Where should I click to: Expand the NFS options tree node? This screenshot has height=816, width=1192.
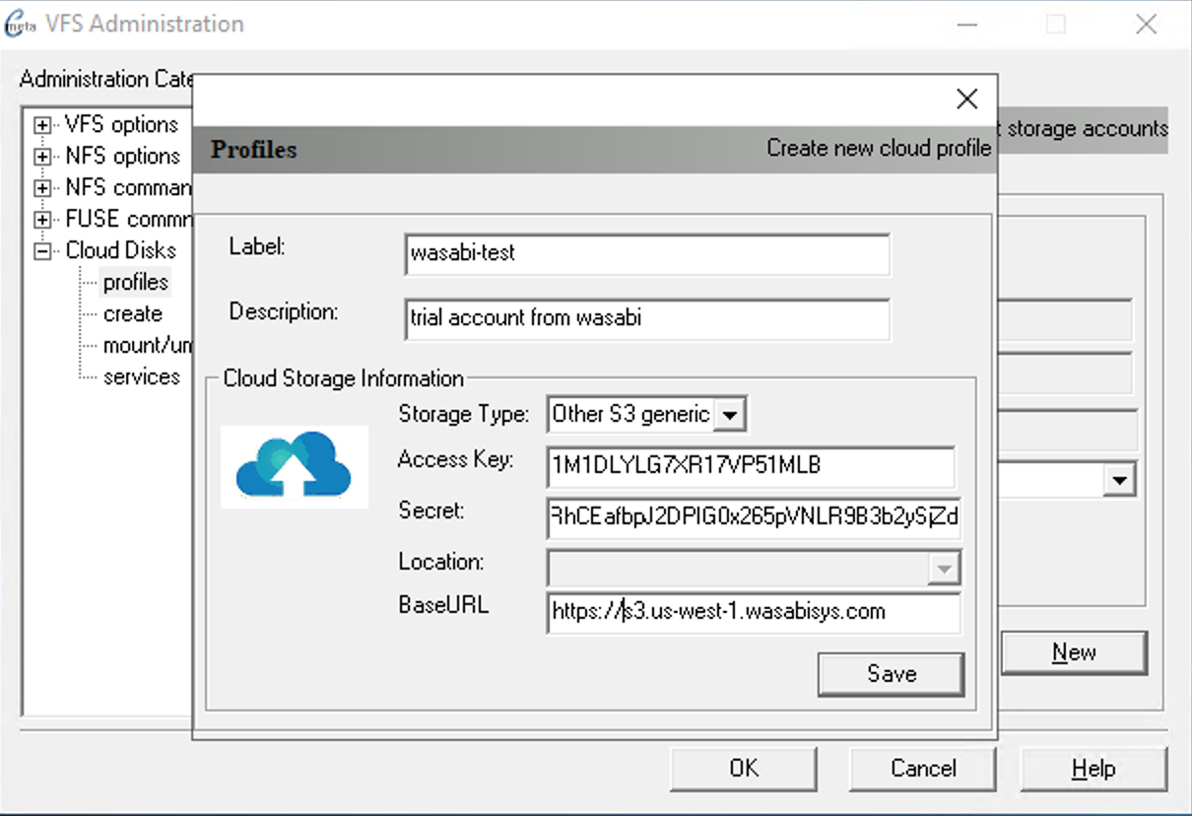(x=42, y=157)
